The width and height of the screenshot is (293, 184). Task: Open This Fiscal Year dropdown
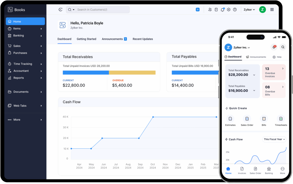(x=274, y=139)
